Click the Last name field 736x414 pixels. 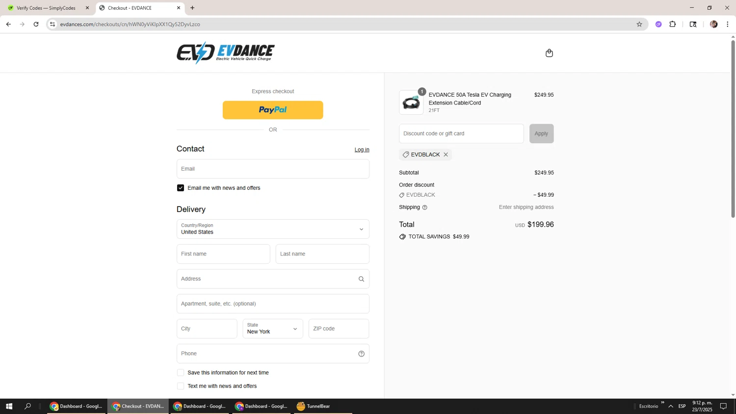(x=322, y=254)
